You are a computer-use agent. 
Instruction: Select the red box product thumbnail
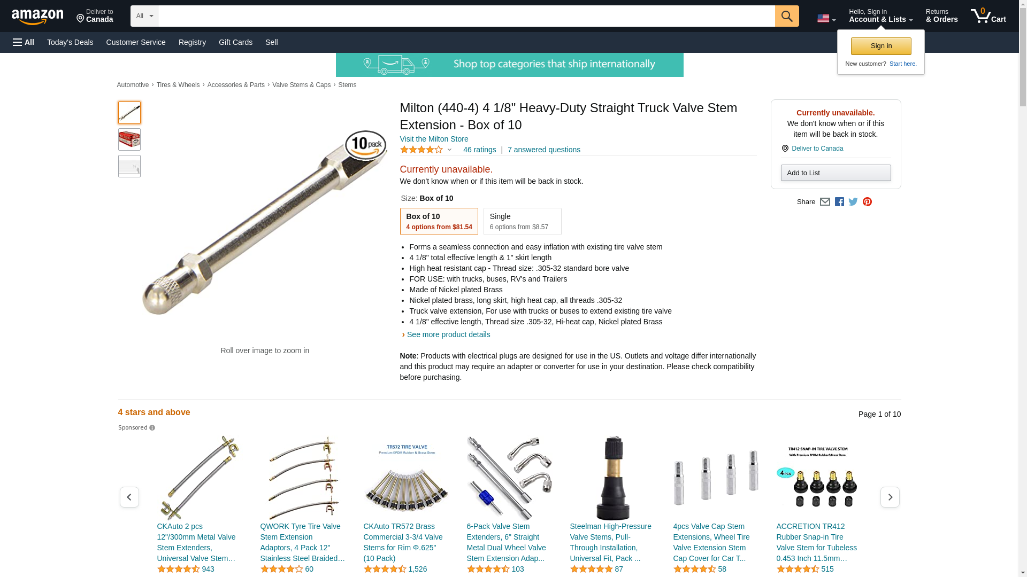click(x=129, y=139)
